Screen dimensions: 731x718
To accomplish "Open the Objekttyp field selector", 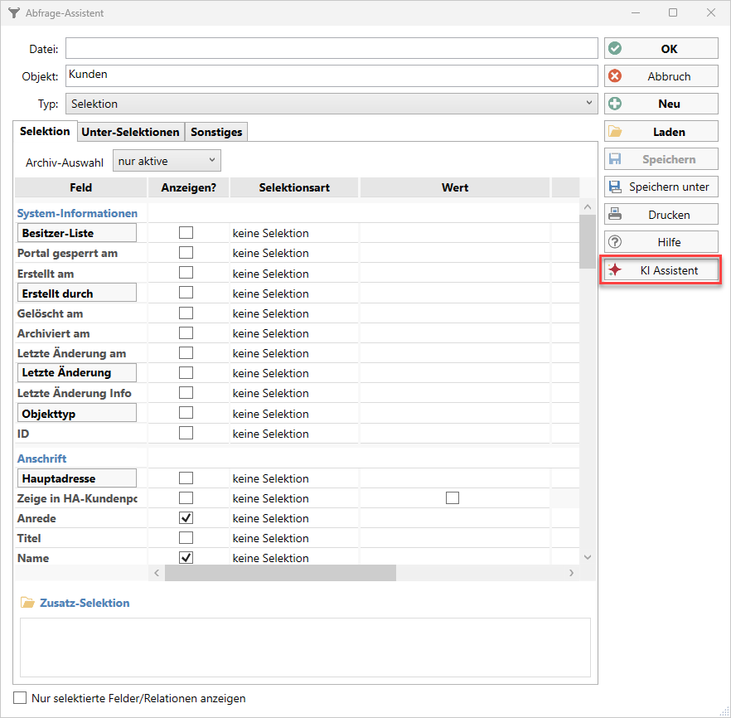I will pos(77,414).
